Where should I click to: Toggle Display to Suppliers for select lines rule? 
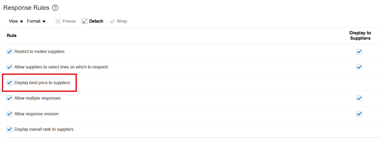tap(359, 67)
